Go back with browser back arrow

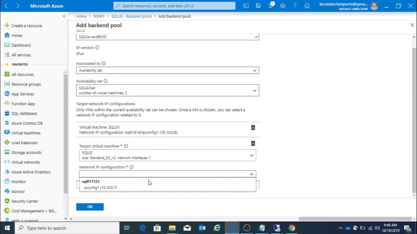[x=7, y=6]
